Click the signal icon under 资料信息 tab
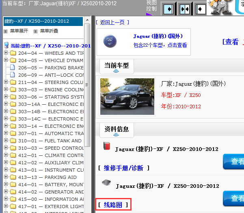The width and height of the screenshot is (244, 213). coord(116,134)
